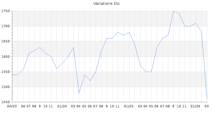Viewport: 213px width, 121px height.
Task: Click the 1650 y-axis value
Action: (x=5, y=41)
